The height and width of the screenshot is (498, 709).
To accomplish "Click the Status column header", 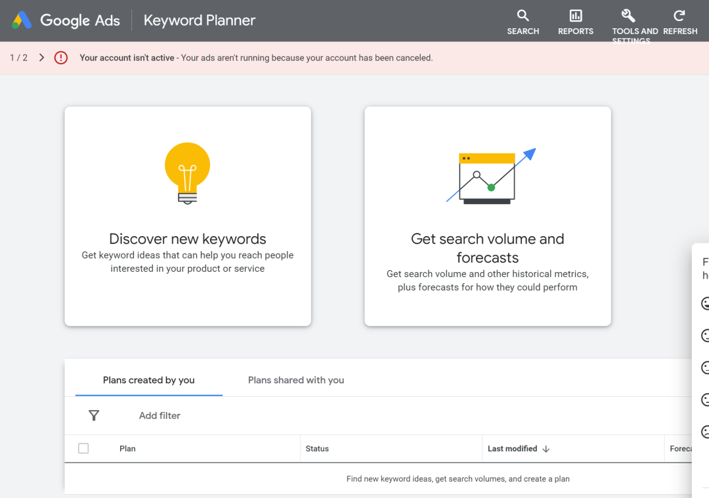I will point(317,449).
